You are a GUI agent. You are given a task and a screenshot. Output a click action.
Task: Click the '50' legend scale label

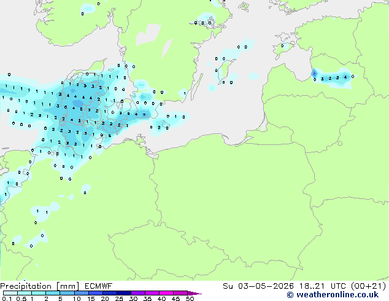(190, 299)
